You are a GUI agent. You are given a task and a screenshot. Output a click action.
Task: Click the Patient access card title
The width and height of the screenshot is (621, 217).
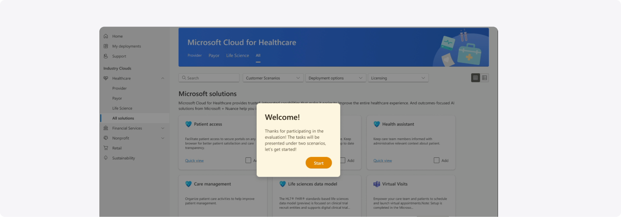tap(208, 124)
